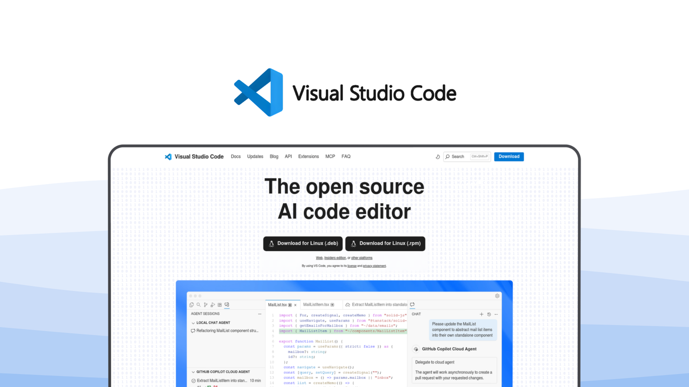Collapse the LOCAL CHAT AGENT section
Image resolution: width=689 pixels, height=387 pixels.
pos(193,322)
